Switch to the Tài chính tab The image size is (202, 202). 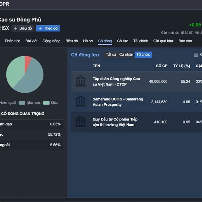click(140, 41)
